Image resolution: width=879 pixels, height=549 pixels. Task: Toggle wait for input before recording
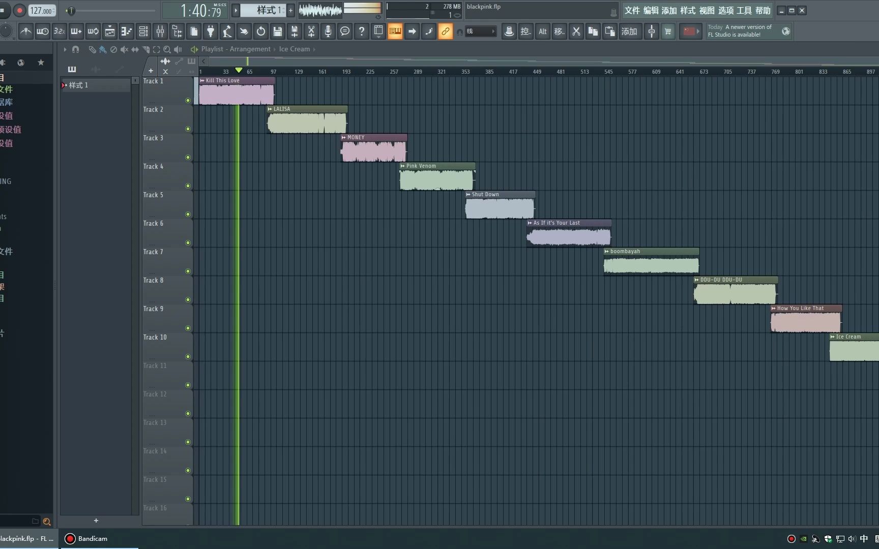click(42, 32)
